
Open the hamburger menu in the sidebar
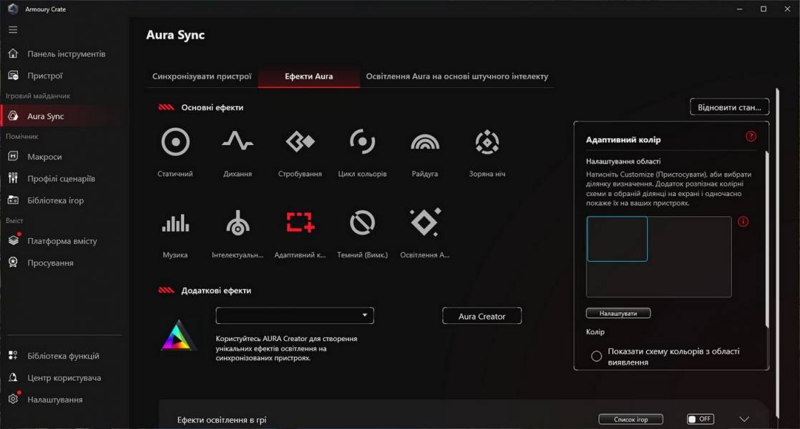click(13, 30)
